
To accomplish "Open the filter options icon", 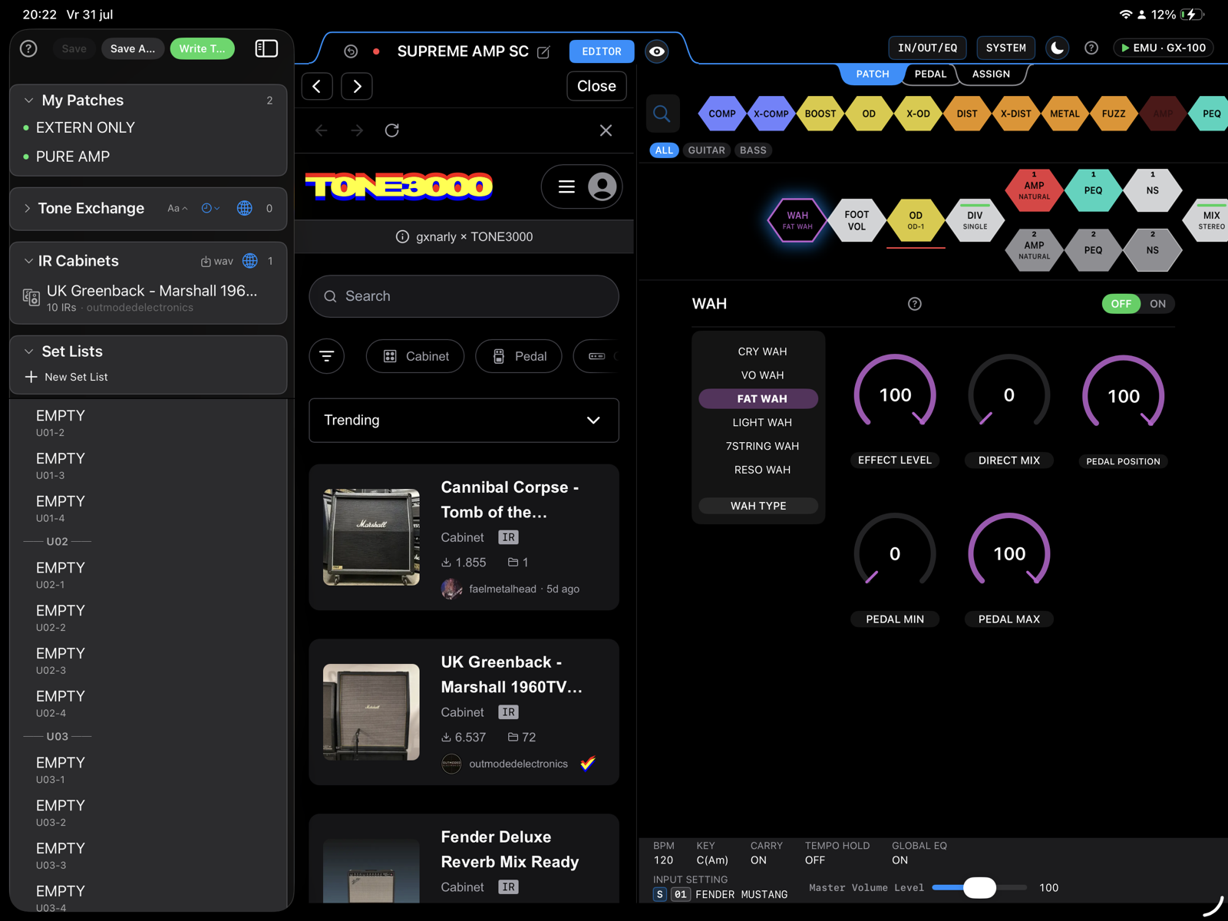I will [327, 356].
